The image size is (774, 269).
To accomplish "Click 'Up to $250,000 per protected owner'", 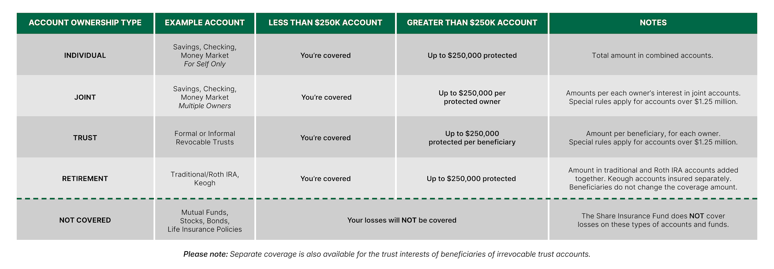I will [472, 97].
